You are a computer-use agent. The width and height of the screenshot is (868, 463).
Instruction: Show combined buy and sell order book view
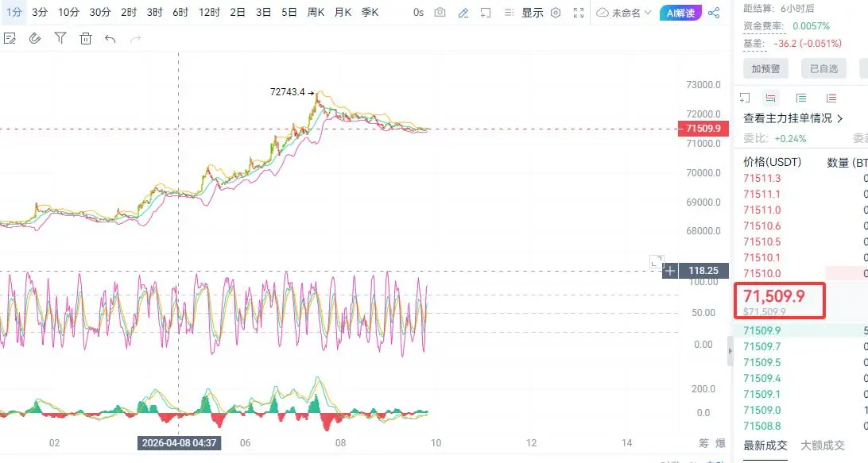coord(770,98)
